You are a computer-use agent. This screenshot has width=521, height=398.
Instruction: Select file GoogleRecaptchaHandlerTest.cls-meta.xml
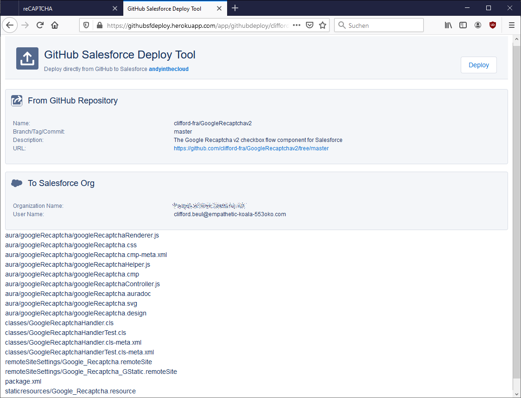[x=79, y=352]
